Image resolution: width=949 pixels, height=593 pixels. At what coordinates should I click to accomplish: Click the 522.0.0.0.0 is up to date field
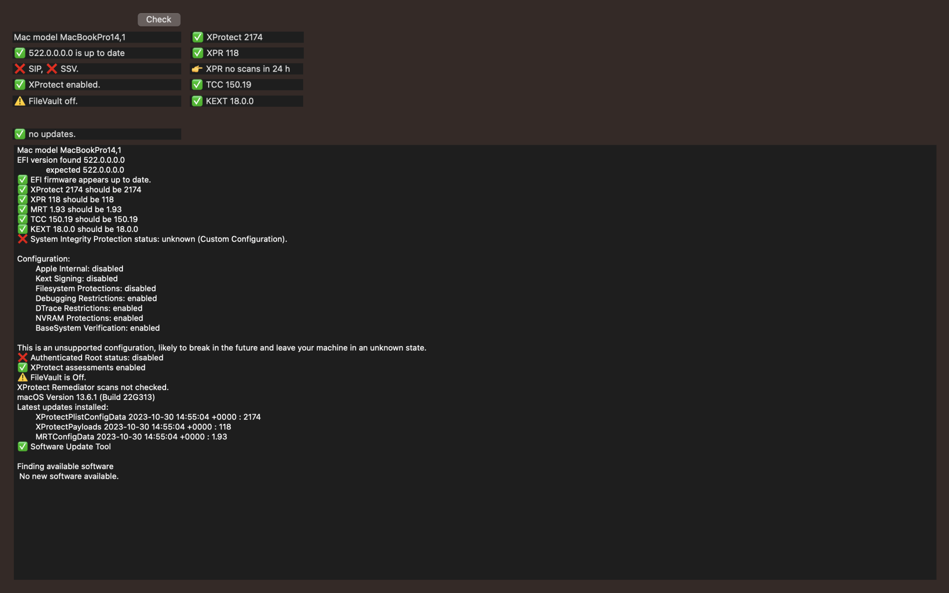(97, 53)
